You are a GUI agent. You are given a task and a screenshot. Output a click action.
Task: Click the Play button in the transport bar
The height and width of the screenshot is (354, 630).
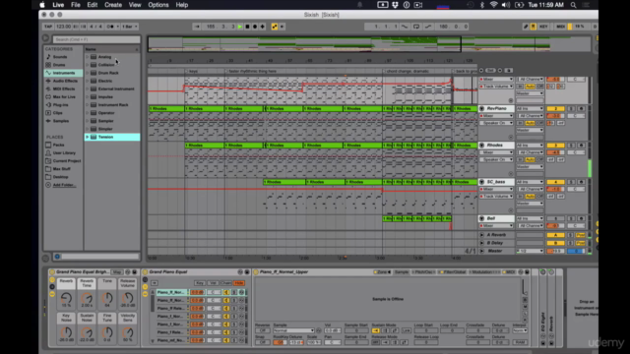[x=240, y=27]
